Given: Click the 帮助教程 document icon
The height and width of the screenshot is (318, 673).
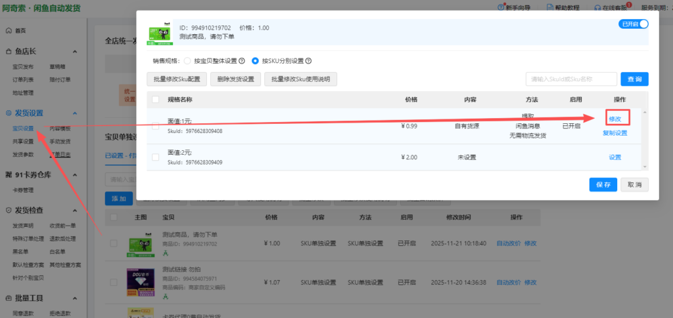Looking at the screenshot, I should (549, 7).
